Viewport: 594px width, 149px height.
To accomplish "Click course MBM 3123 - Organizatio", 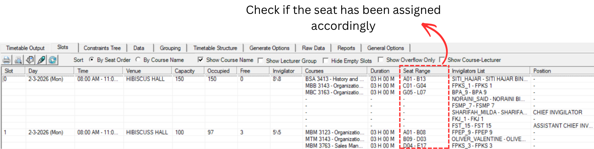I will pos(334,132).
